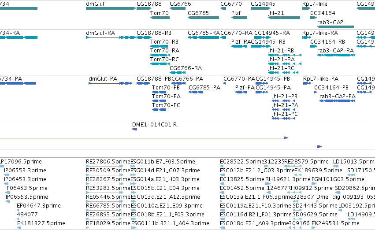Click the RpL7-like-PA protein feature
Screen dimensions: 375x230
click(x=307, y=83)
